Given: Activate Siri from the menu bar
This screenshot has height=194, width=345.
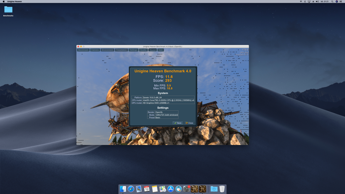Looking at the screenshot, I should (337, 2).
